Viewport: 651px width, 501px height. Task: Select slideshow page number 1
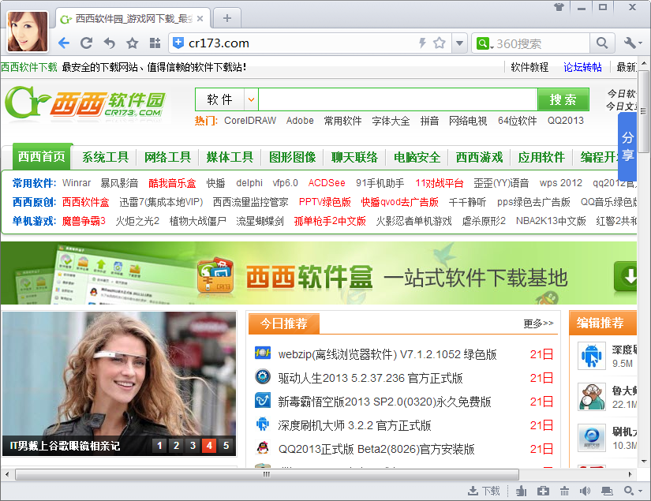159,446
